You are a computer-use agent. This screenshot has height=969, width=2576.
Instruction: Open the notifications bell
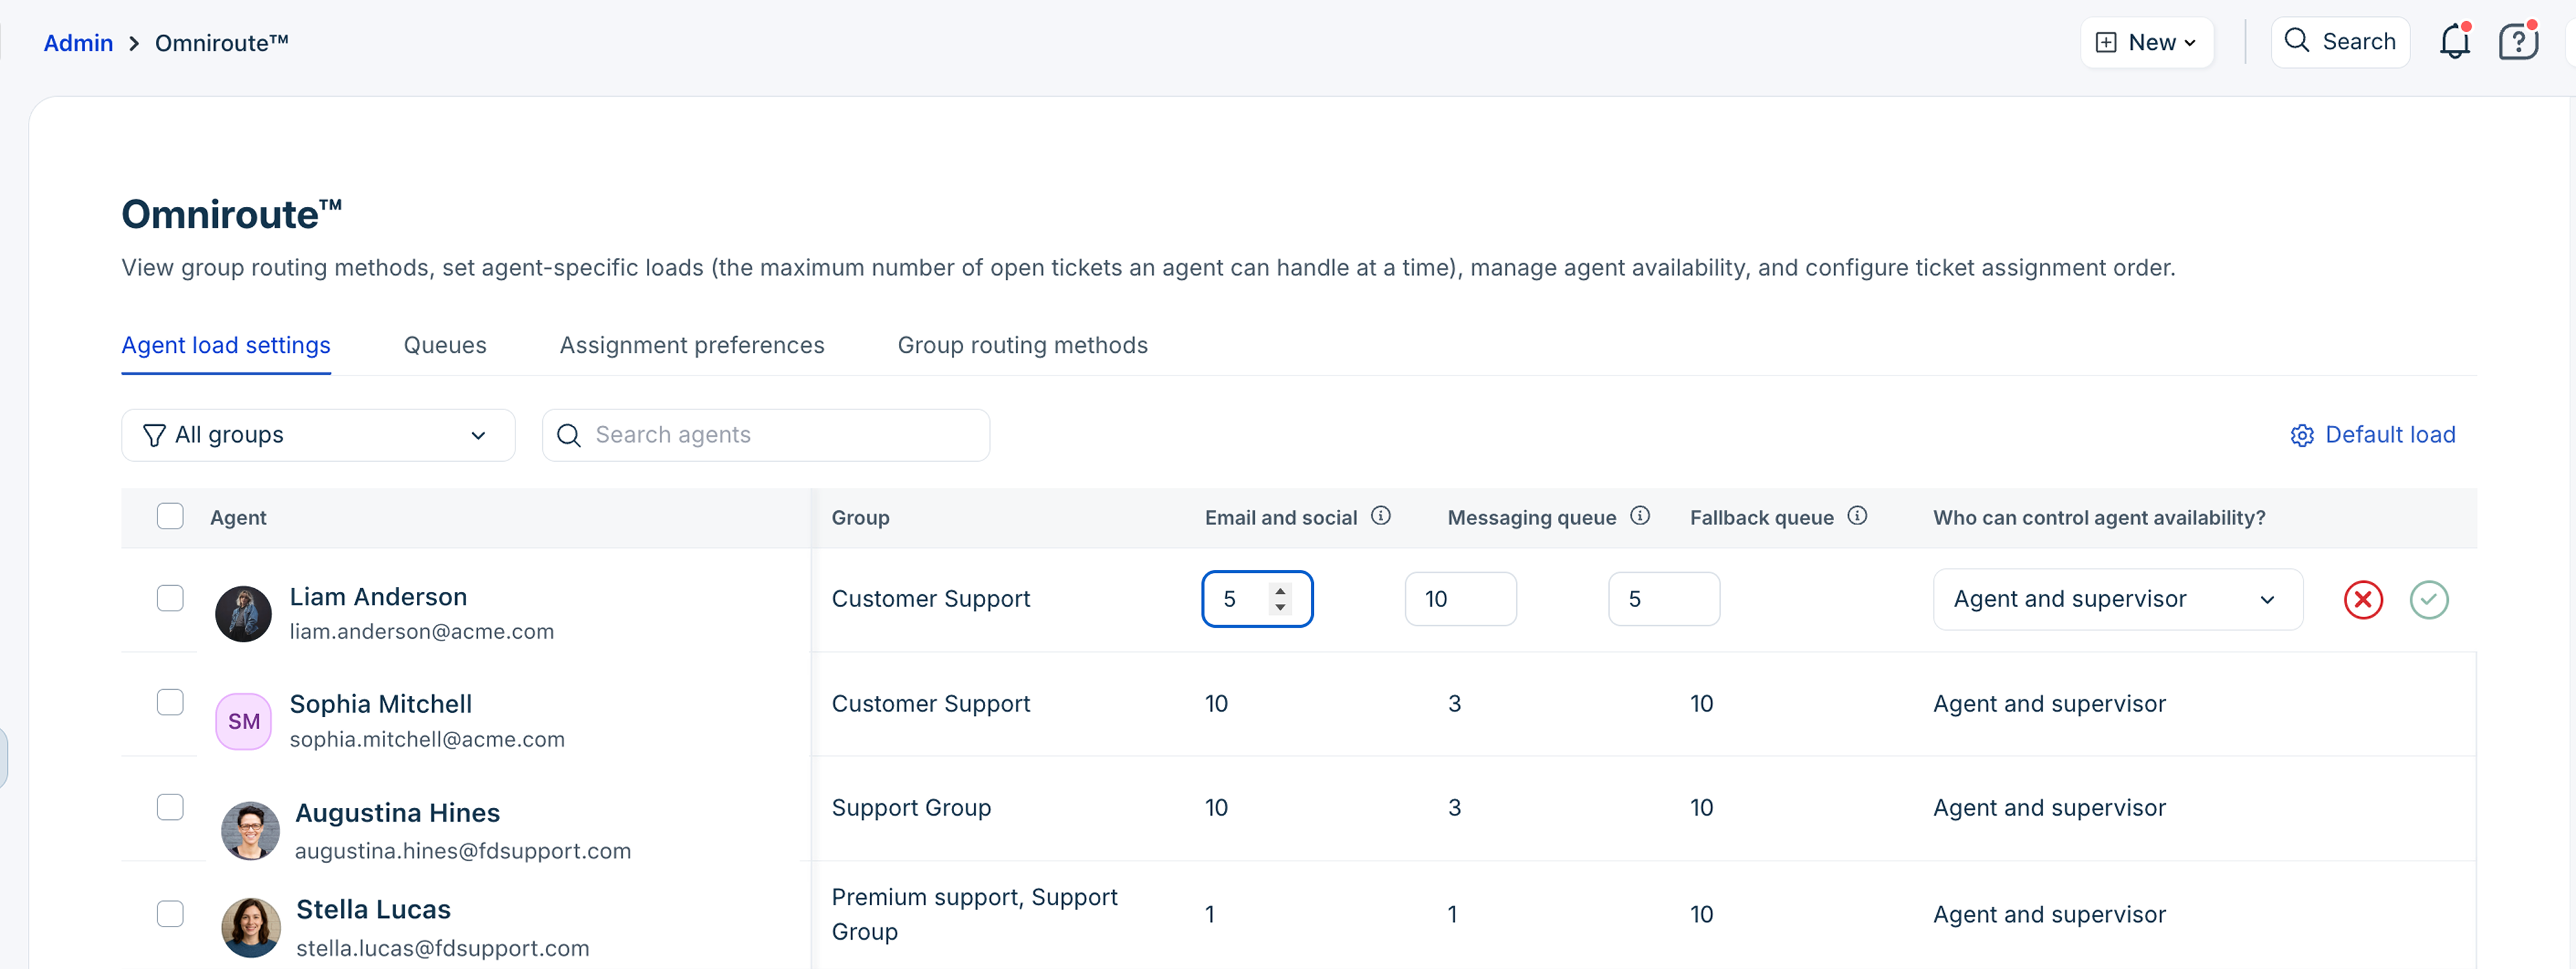[2454, 42]
